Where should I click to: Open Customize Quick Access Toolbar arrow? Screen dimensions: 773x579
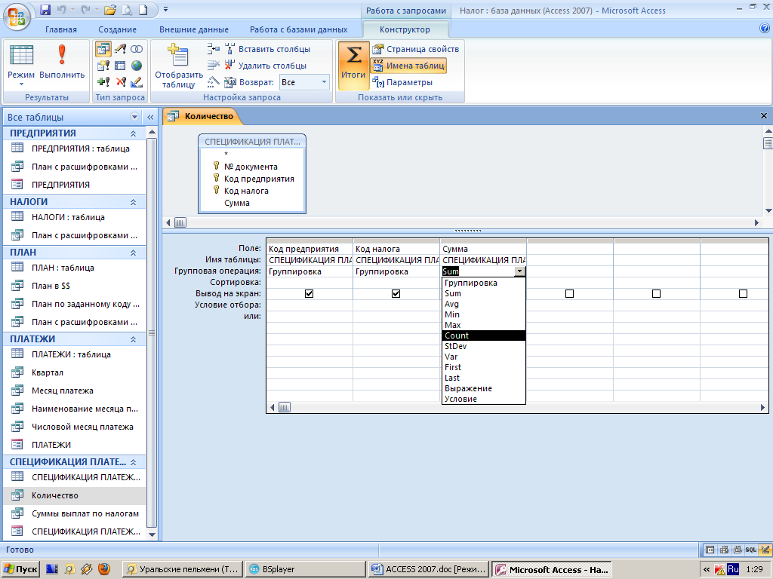pos(165,9)
